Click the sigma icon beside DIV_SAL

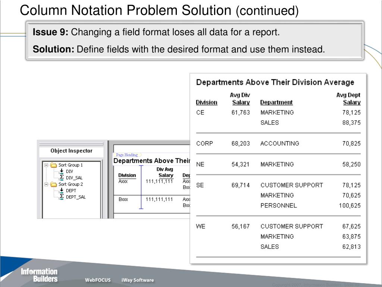pyautogui.click(x=62, y=178)
